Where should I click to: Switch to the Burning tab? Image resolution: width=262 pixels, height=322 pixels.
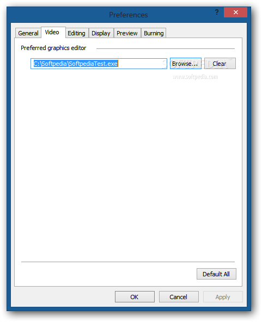pyautogui.click(x=154, y=33)
